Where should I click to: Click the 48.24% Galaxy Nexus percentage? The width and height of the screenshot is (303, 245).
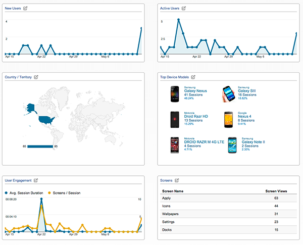[x=189, y=99]
